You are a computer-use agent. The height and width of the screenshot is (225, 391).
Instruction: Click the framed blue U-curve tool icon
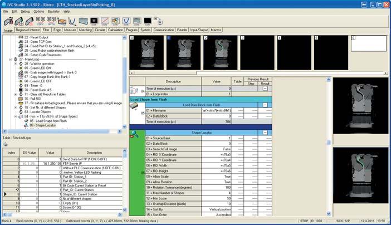126,21
